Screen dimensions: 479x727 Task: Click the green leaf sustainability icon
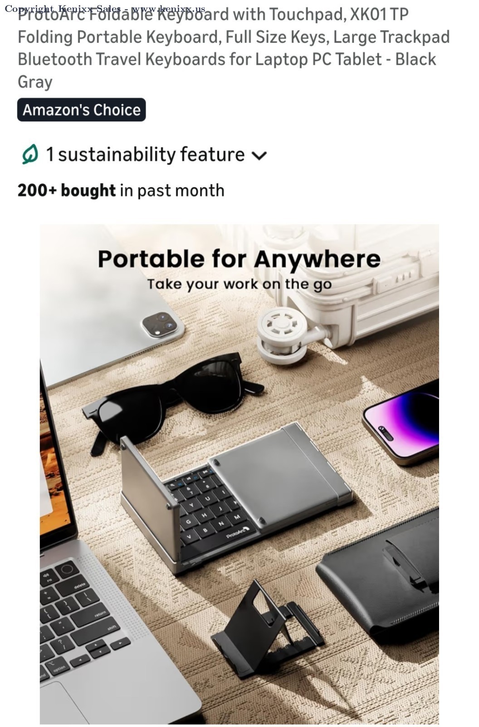[29, 154]
